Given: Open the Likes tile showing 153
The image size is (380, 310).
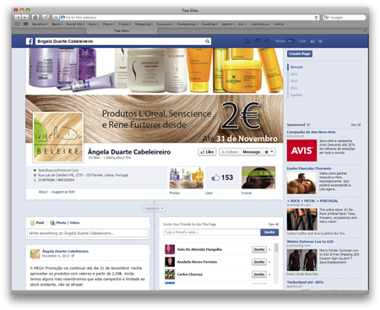Looking at the screenshot, I should pos(222,177).
